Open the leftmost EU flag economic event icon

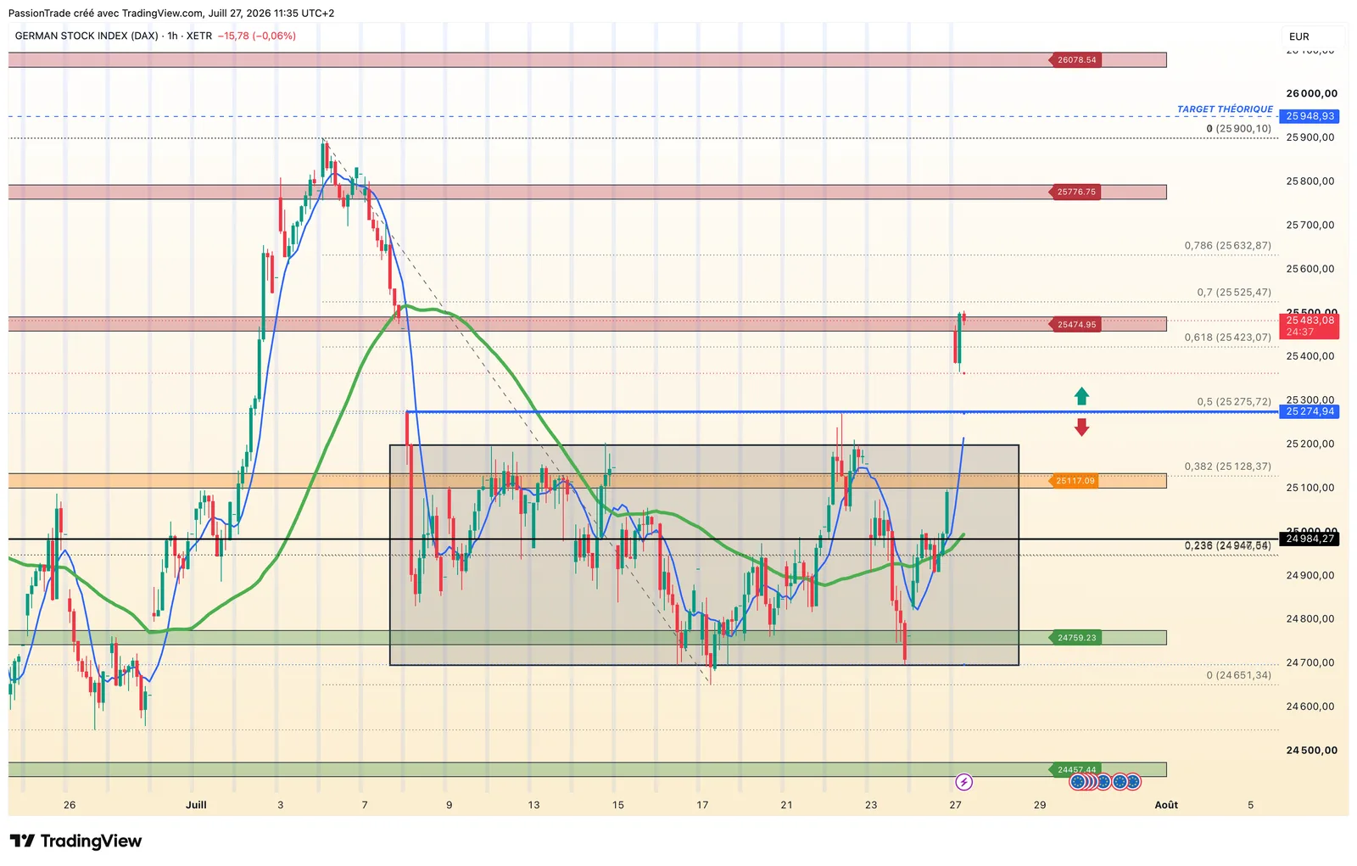[1077, 782]
